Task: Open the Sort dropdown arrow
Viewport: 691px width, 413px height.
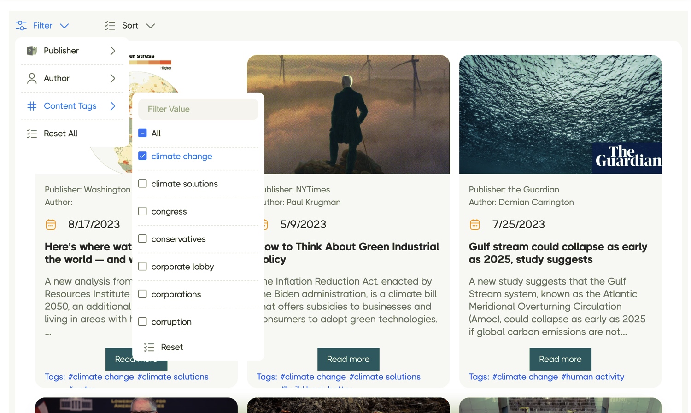Action: click(150, 26)
